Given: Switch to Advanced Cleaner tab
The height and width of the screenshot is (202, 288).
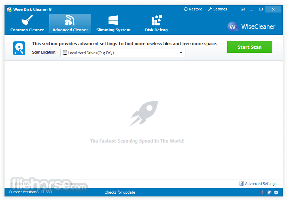Looking at the screenshot, I should pos(70,24).
